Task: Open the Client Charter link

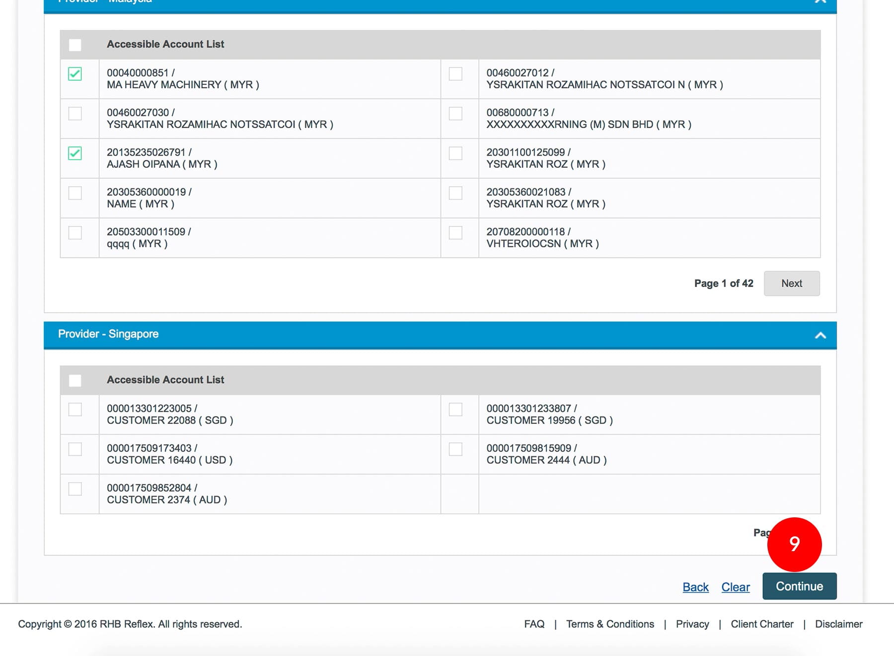Action: [762, 624]
